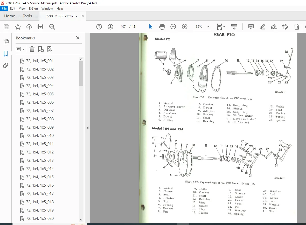This screenshot has height=225, width=306.
Task: Open the Find text magnifier icon
Action: click(52, 27)
